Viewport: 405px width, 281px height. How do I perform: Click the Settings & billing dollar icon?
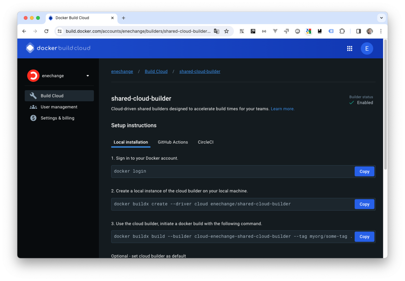(x=33, y=118)
